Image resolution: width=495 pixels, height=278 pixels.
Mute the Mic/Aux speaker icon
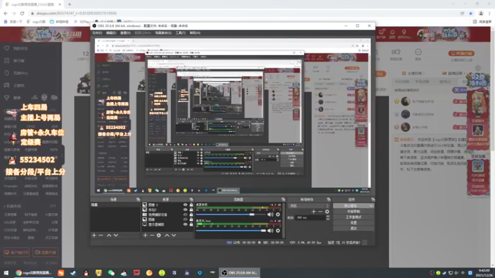click(270, 230)
